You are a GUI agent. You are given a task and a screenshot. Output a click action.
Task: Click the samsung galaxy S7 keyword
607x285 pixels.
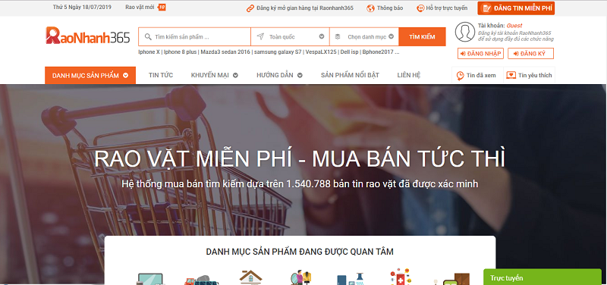(x=278, y=52)
